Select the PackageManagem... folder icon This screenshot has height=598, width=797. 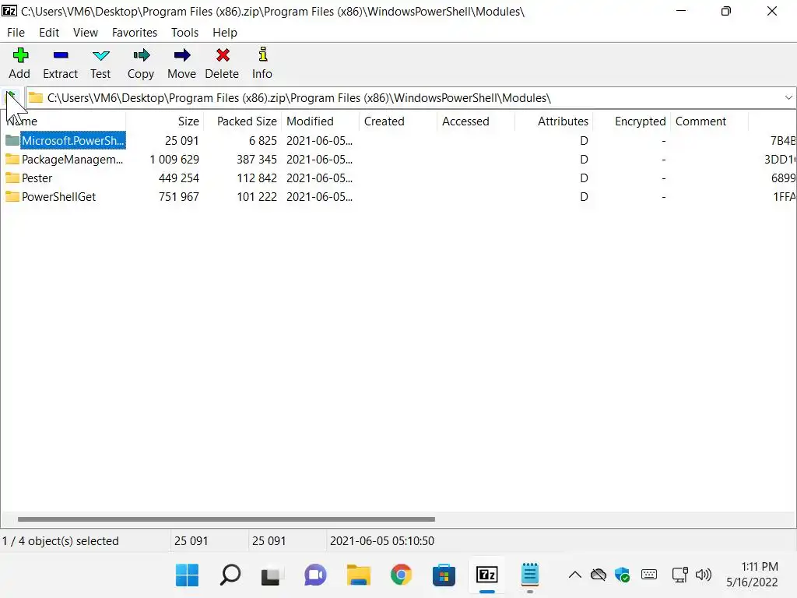click(12, 159)
